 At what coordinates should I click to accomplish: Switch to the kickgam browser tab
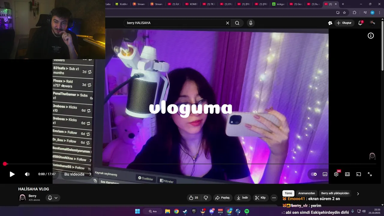[278, 4]
